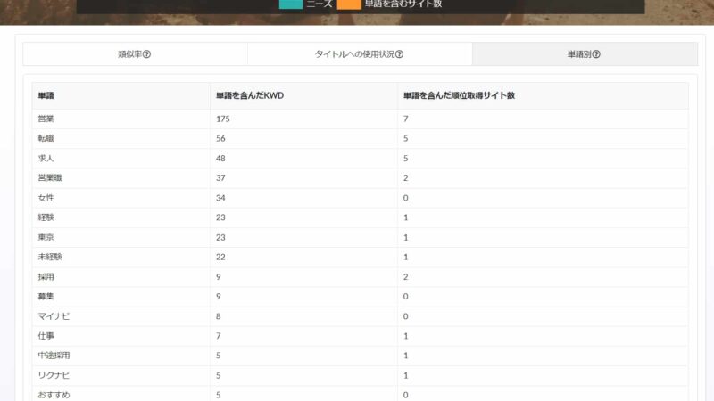Click the site count 2 in 採用 row
The height and width of the screenshot is (401, 714).
click(x=406, y=277)
